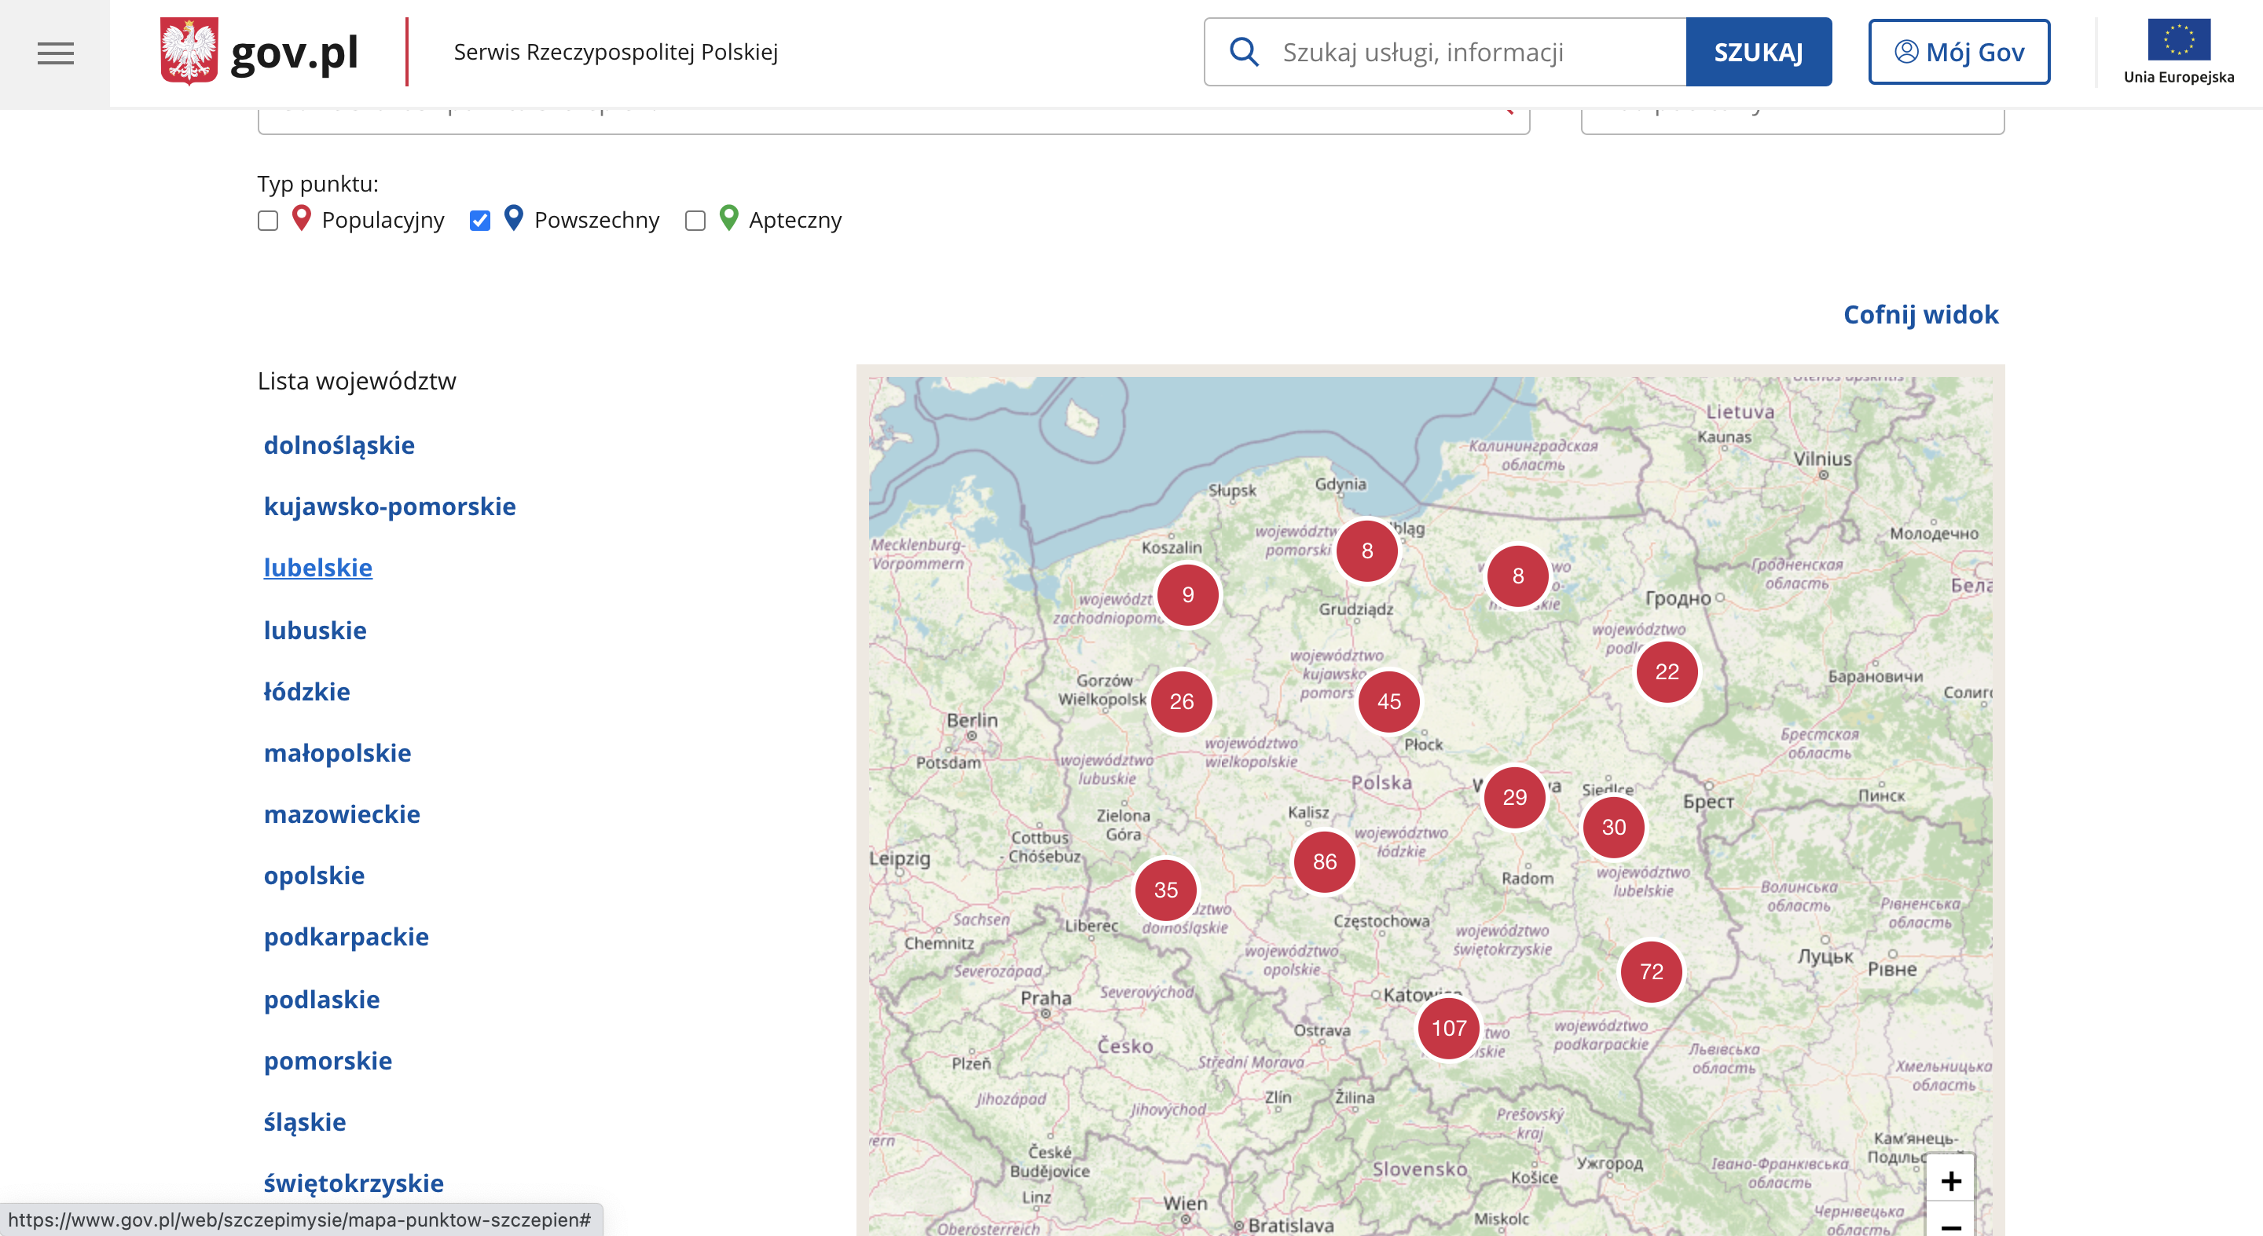2263x1236 pixels.
Task: Uncheck the Powszechny checkbox
Action: click(479, 221)
